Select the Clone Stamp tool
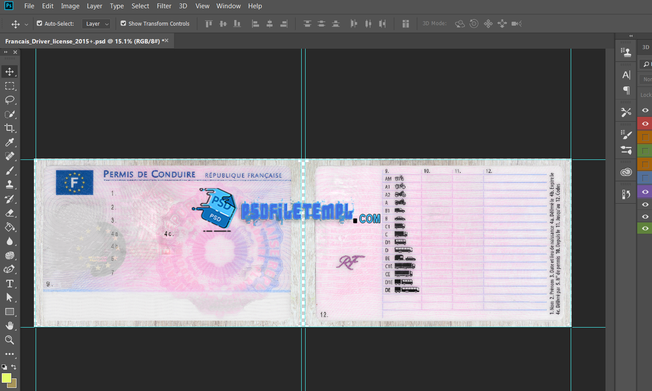Screen dimensions: 652x391 click(x=10, y=185)
